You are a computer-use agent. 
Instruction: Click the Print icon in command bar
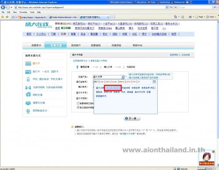click(x=190, y=17)
